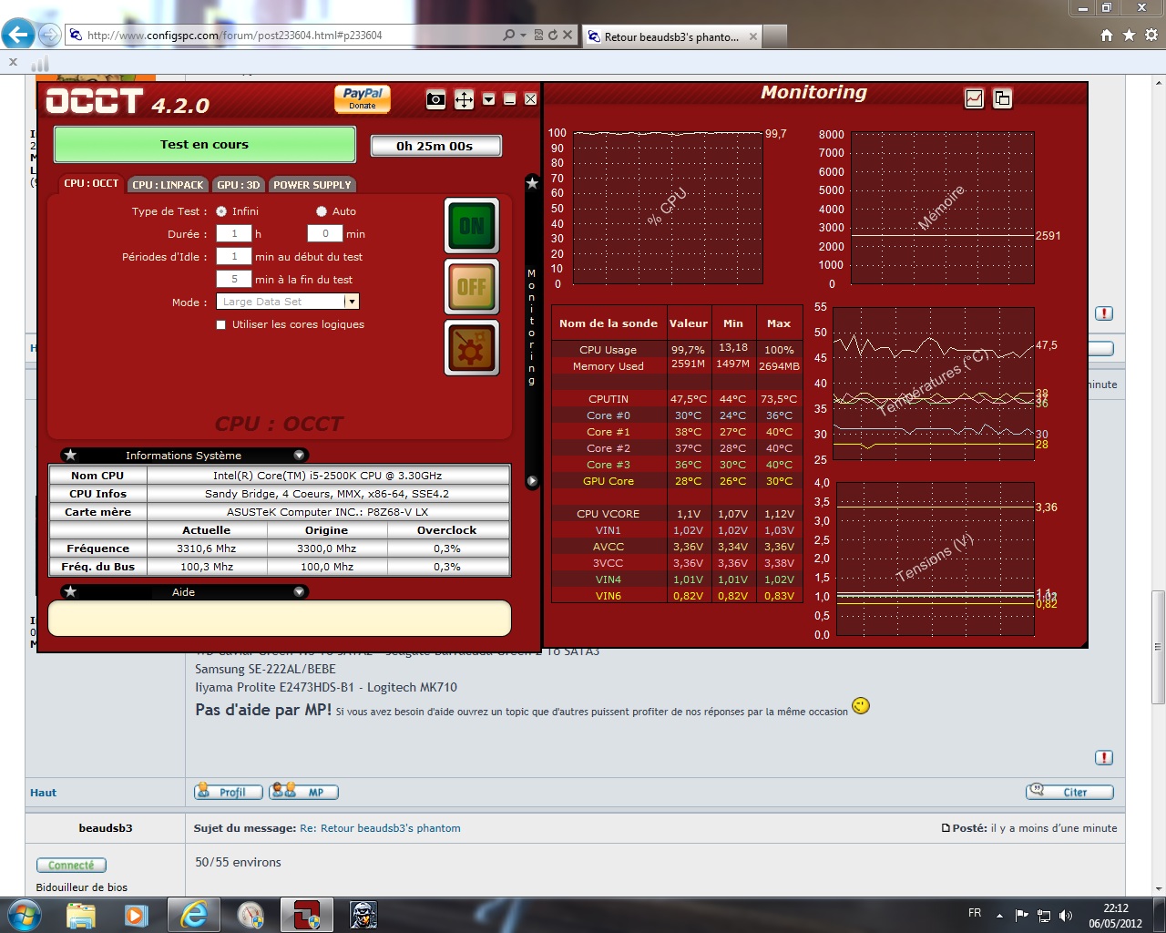The height and width of the screenshot is (933, 1166).
Task: Click the green ON start test button
Action: (x=472, y=225)
